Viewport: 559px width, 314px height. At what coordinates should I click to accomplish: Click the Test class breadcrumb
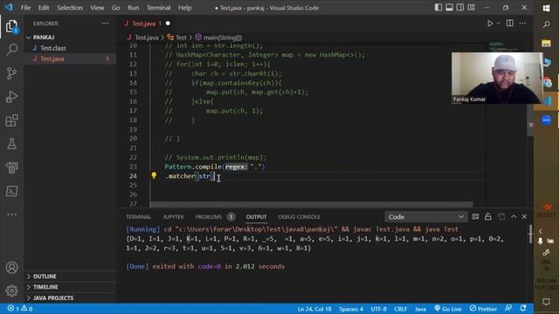point(177,38)
